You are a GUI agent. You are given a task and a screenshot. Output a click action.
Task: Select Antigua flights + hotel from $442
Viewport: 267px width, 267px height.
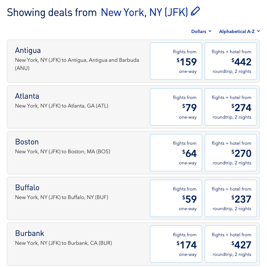click(x=231, y=61)
